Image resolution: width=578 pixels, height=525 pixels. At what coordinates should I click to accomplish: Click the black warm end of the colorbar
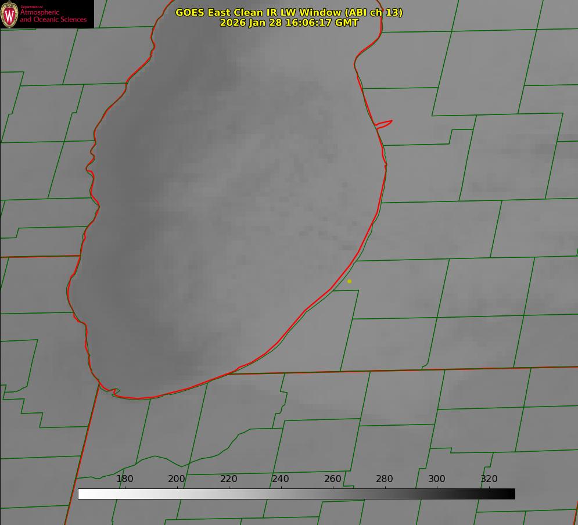tap(510, 494)
